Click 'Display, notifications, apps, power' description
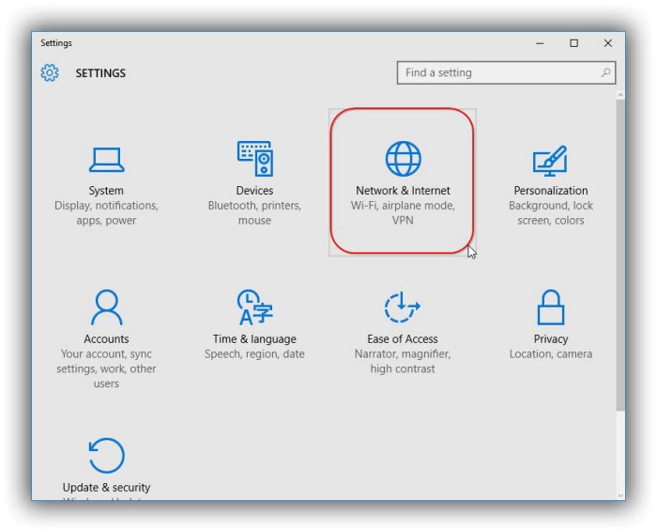Screen dimensions: 657x532 coord(106,212)
